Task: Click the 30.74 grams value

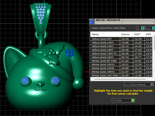Action: click(125, 57)
